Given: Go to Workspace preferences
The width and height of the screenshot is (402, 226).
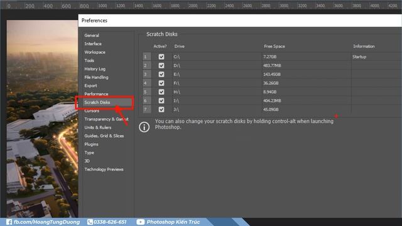Looking at the screenshot, I should coord(95,52).
